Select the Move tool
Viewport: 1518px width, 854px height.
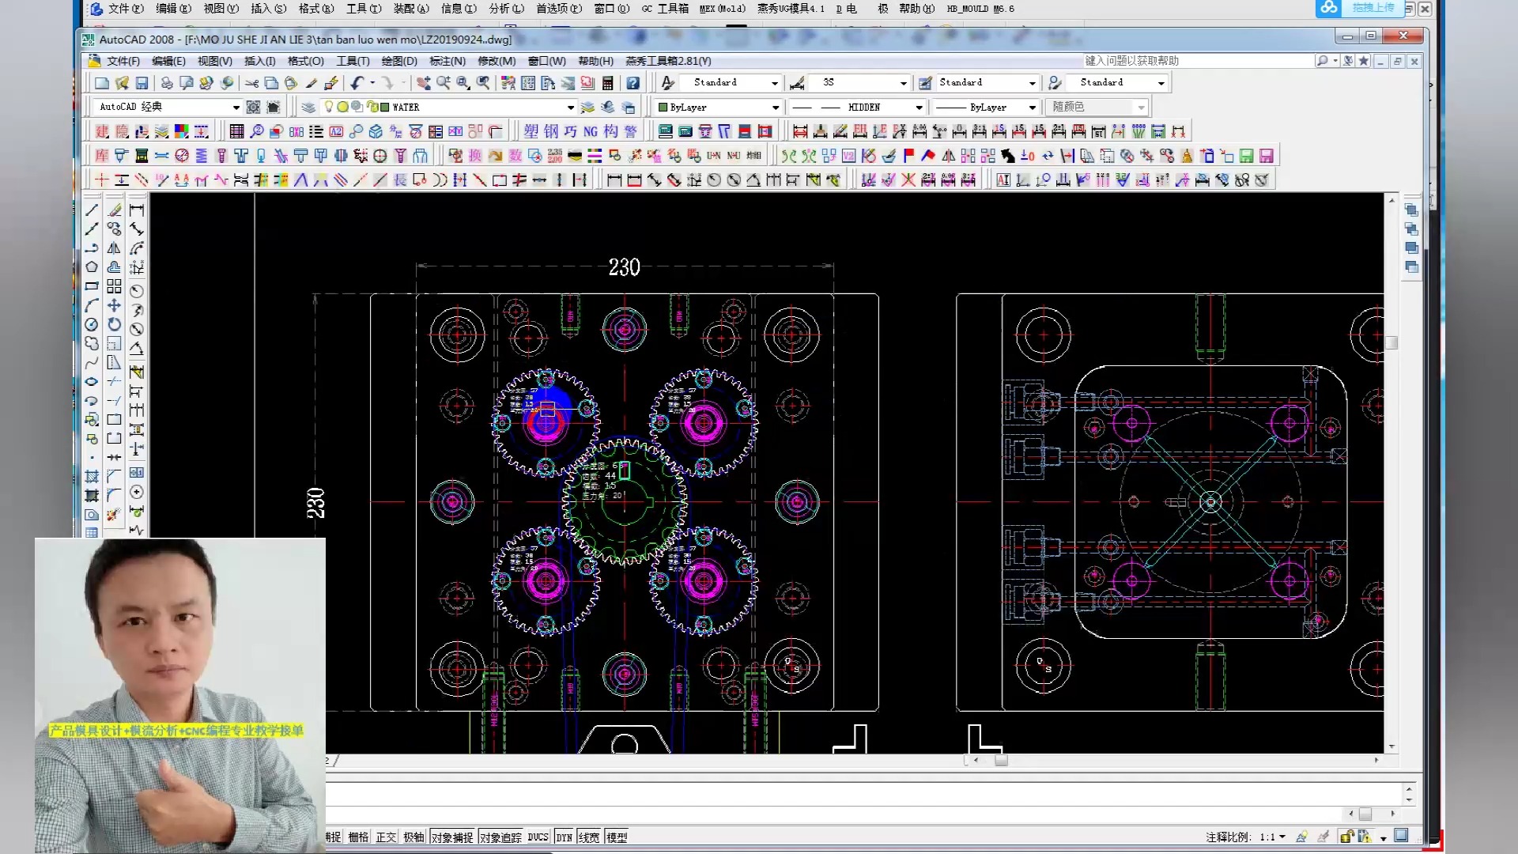pyautogui.click(x=114, y=305)
